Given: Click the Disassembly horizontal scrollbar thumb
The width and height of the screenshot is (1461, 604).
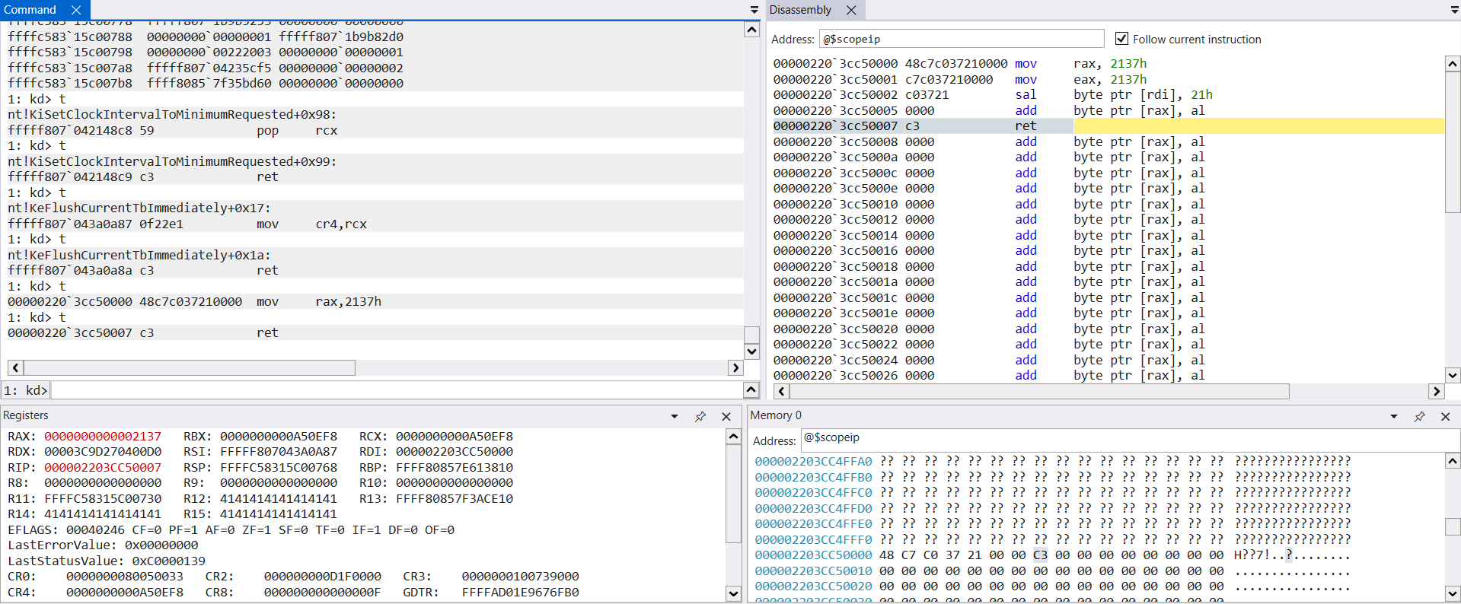Looking at the screenshot, I should point(1039,391).
